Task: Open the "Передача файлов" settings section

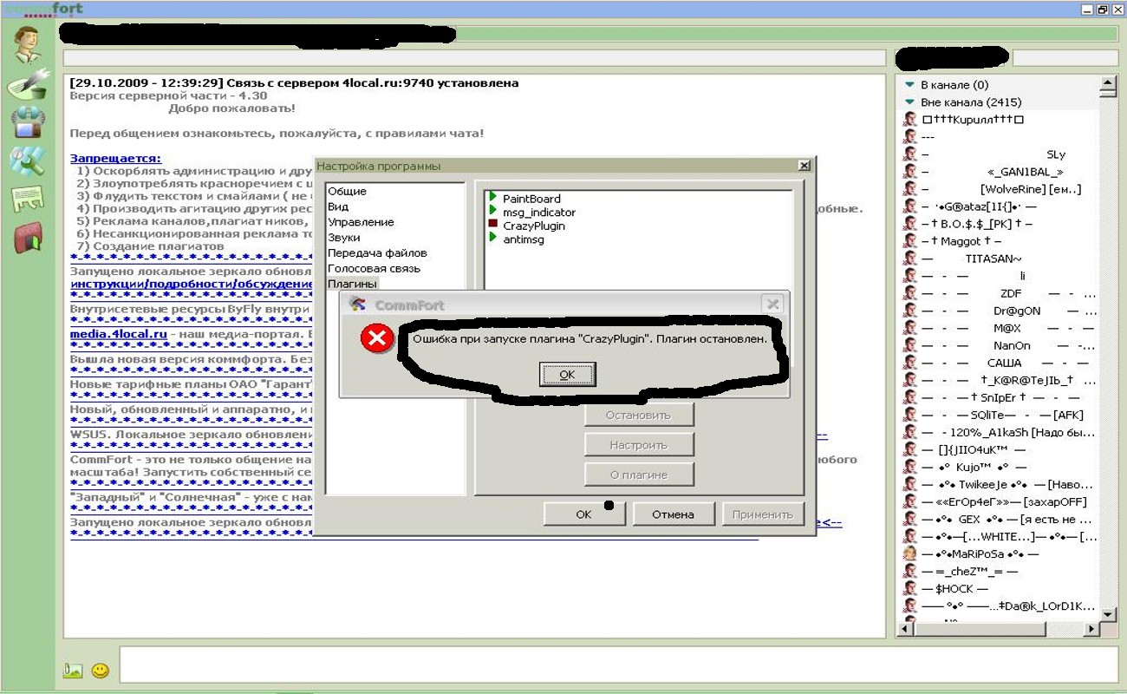Action: click(376, 253)
